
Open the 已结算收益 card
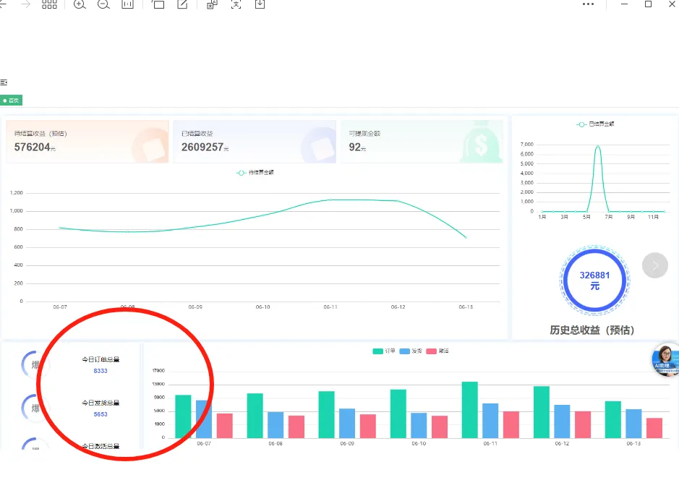[254, 141]
